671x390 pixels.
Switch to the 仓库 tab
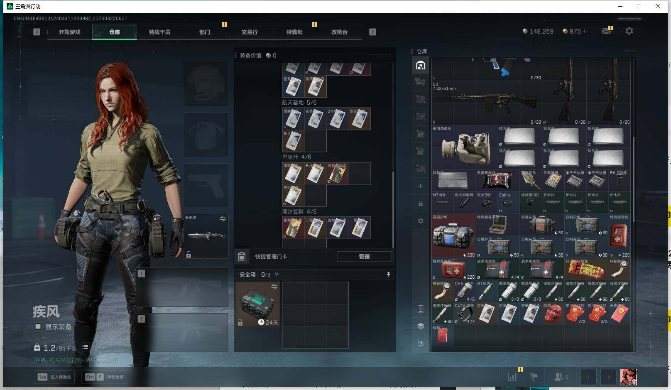point(115,32)
